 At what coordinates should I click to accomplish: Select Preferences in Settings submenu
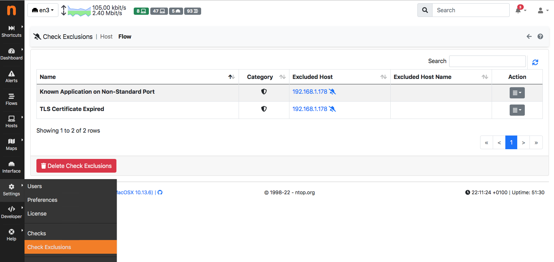click(71, 200)
